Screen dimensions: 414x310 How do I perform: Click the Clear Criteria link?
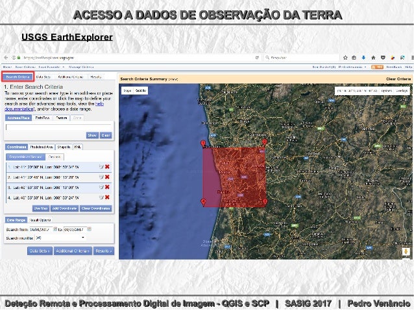pos(398,79)
